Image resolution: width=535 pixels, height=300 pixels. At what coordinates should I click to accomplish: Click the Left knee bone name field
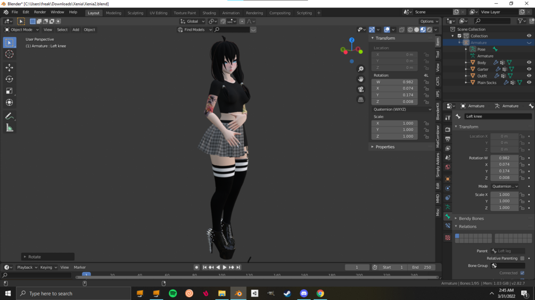point(498,116)
